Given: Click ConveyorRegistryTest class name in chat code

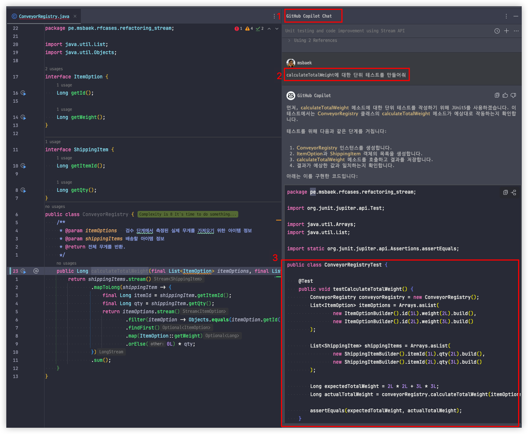Looking at the screenshot, I should tap(353, 265).
